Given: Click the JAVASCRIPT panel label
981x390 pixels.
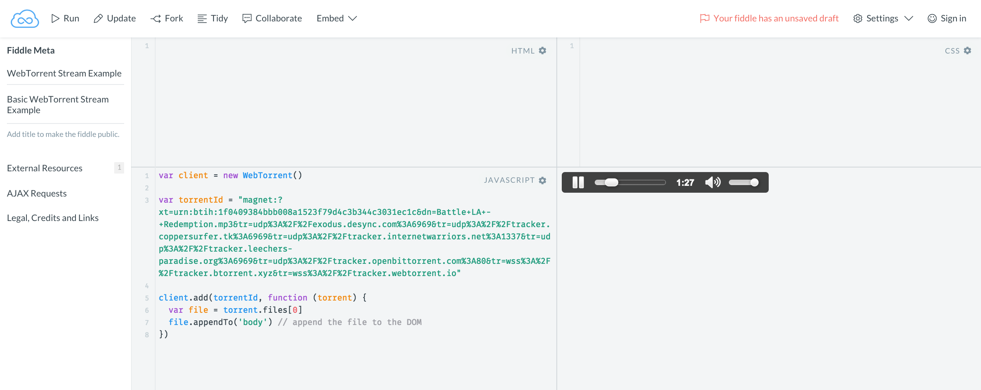Looking at the screenshot, I should (x=509, y=180).
